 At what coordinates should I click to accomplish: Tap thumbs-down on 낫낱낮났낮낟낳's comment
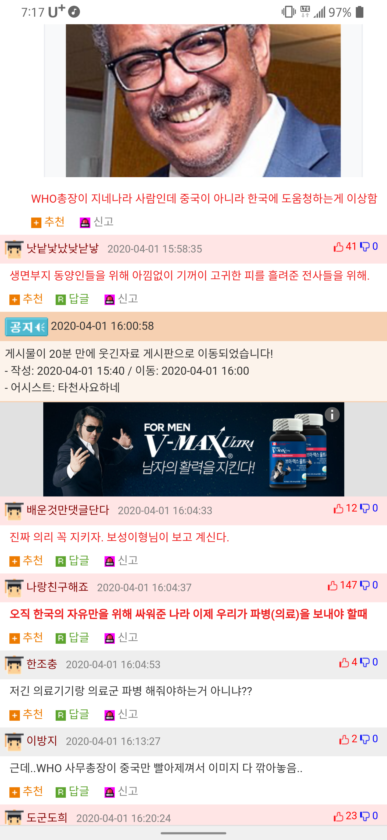tap(365, 247)
